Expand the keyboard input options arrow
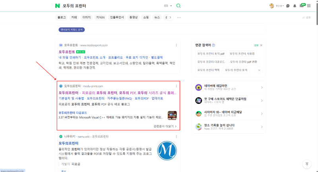The width and height of the screenshot is (318, 172). point(171,6)
